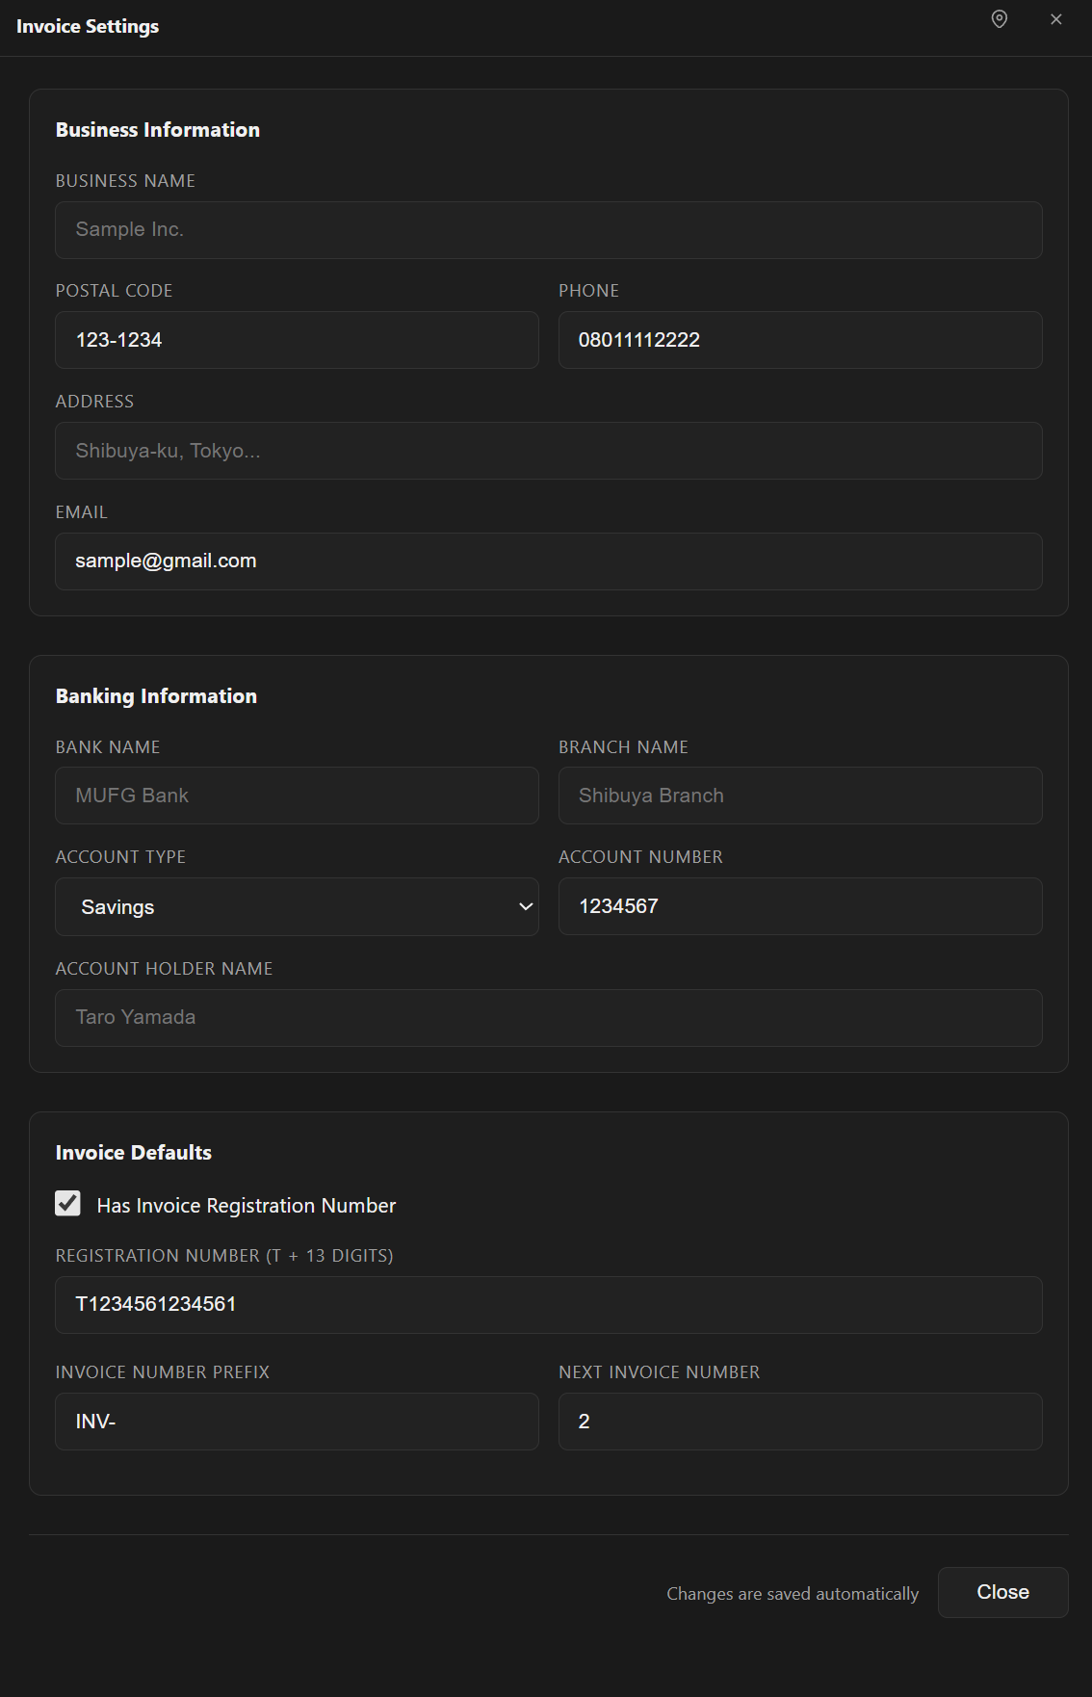Click the ACCOUNT HOLDER NAME label
Screen dimensions: 1092x1697
pos(165,969)
